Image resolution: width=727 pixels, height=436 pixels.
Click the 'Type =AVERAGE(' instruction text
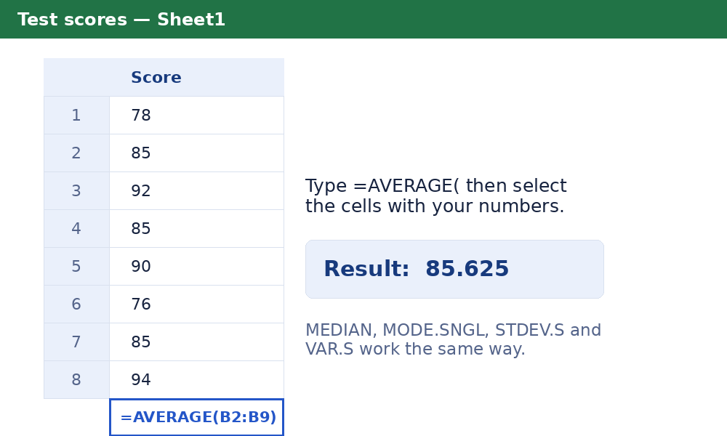pyautogui.click(x=435, y=196)
